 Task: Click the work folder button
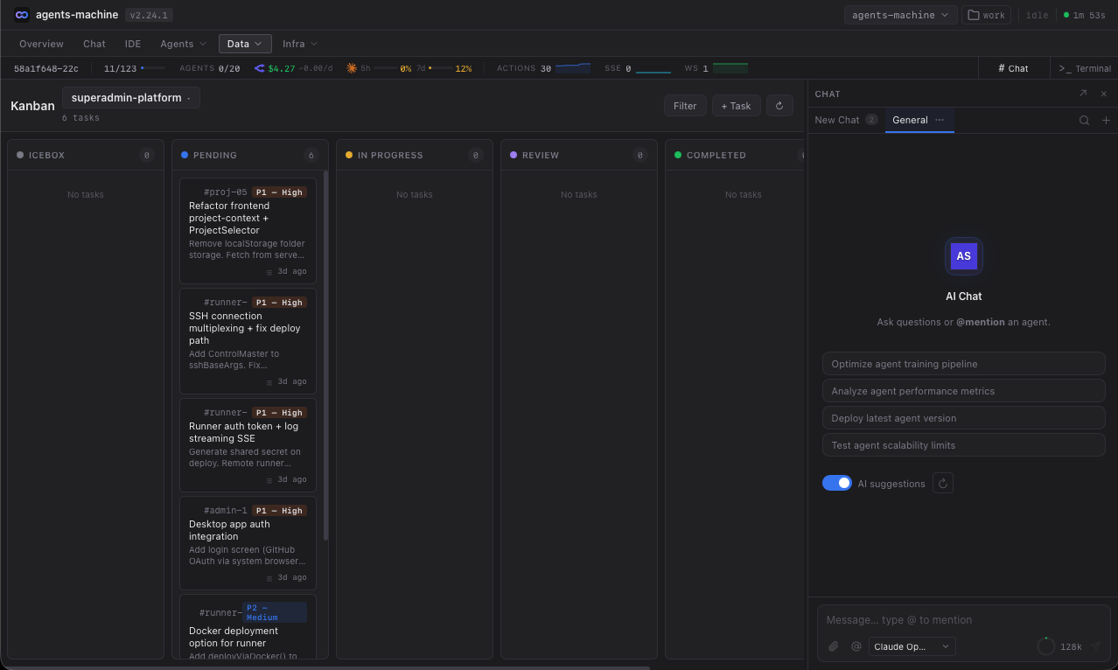coord(986,15)
